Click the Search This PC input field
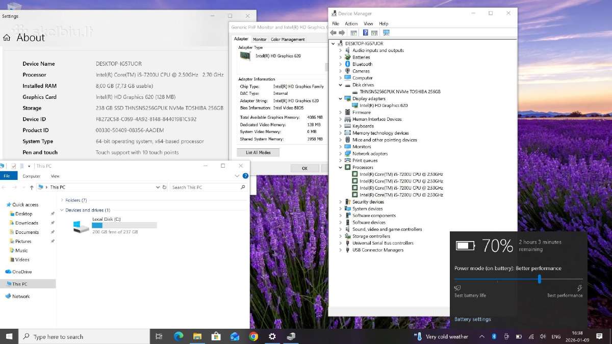This screenshot has height=344, width=612. (209, 187)
